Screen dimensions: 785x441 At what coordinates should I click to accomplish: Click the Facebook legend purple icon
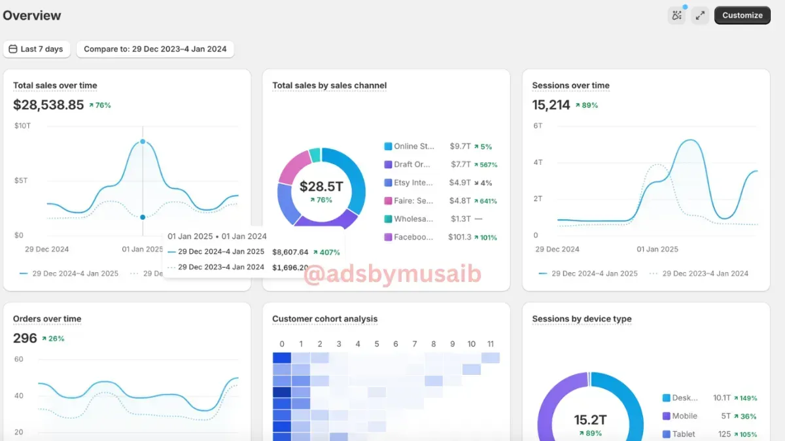coord(388,238)
